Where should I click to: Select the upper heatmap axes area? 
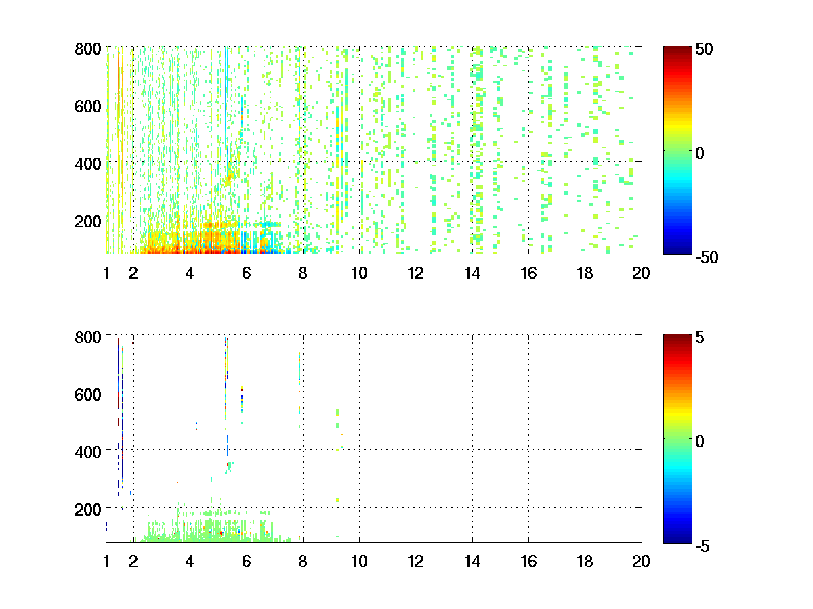374,150
